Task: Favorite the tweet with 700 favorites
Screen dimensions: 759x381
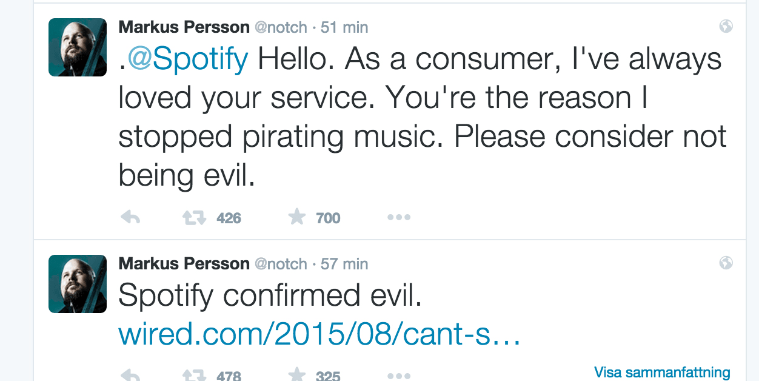Action: pos(296,217)
